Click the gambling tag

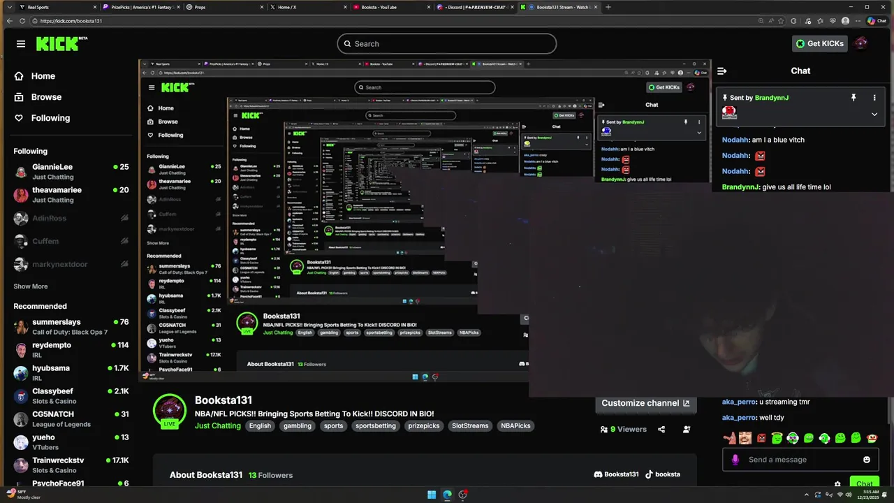pos(298,425)
